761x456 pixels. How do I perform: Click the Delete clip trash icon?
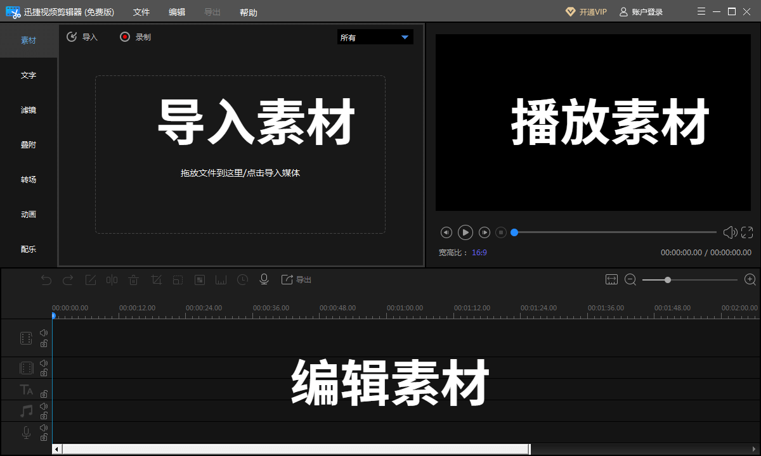tap(134, 279)
